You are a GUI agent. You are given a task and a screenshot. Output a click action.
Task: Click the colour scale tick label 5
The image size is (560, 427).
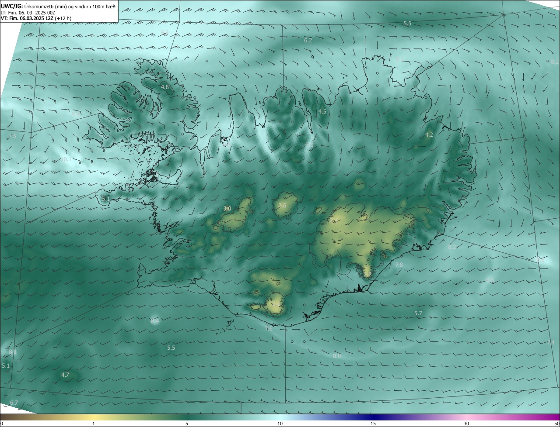click(187, 424)
